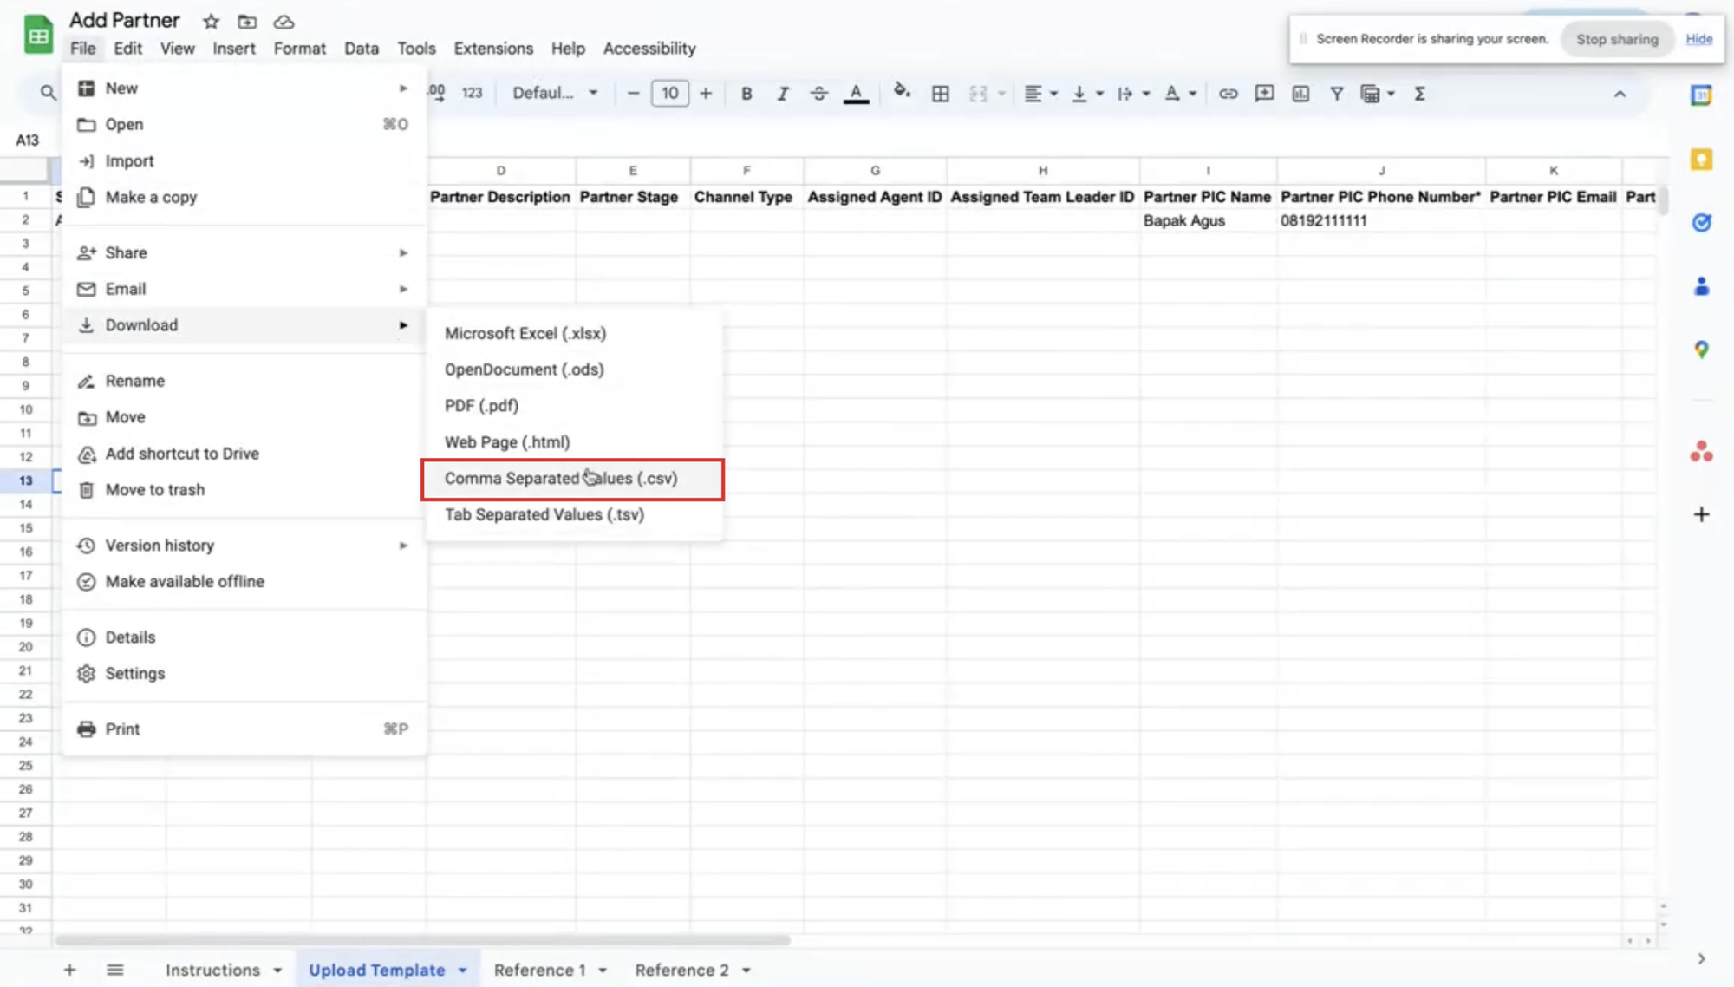Click Stop sharing button
Screen dimensions: 1734x987
coord(1617,39)
